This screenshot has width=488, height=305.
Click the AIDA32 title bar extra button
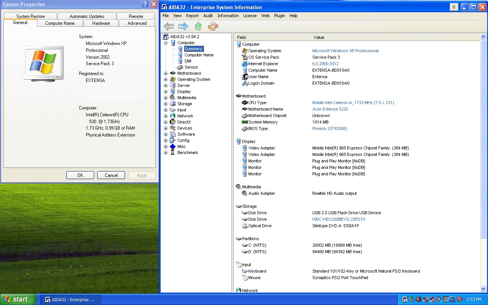coord(454,7)
